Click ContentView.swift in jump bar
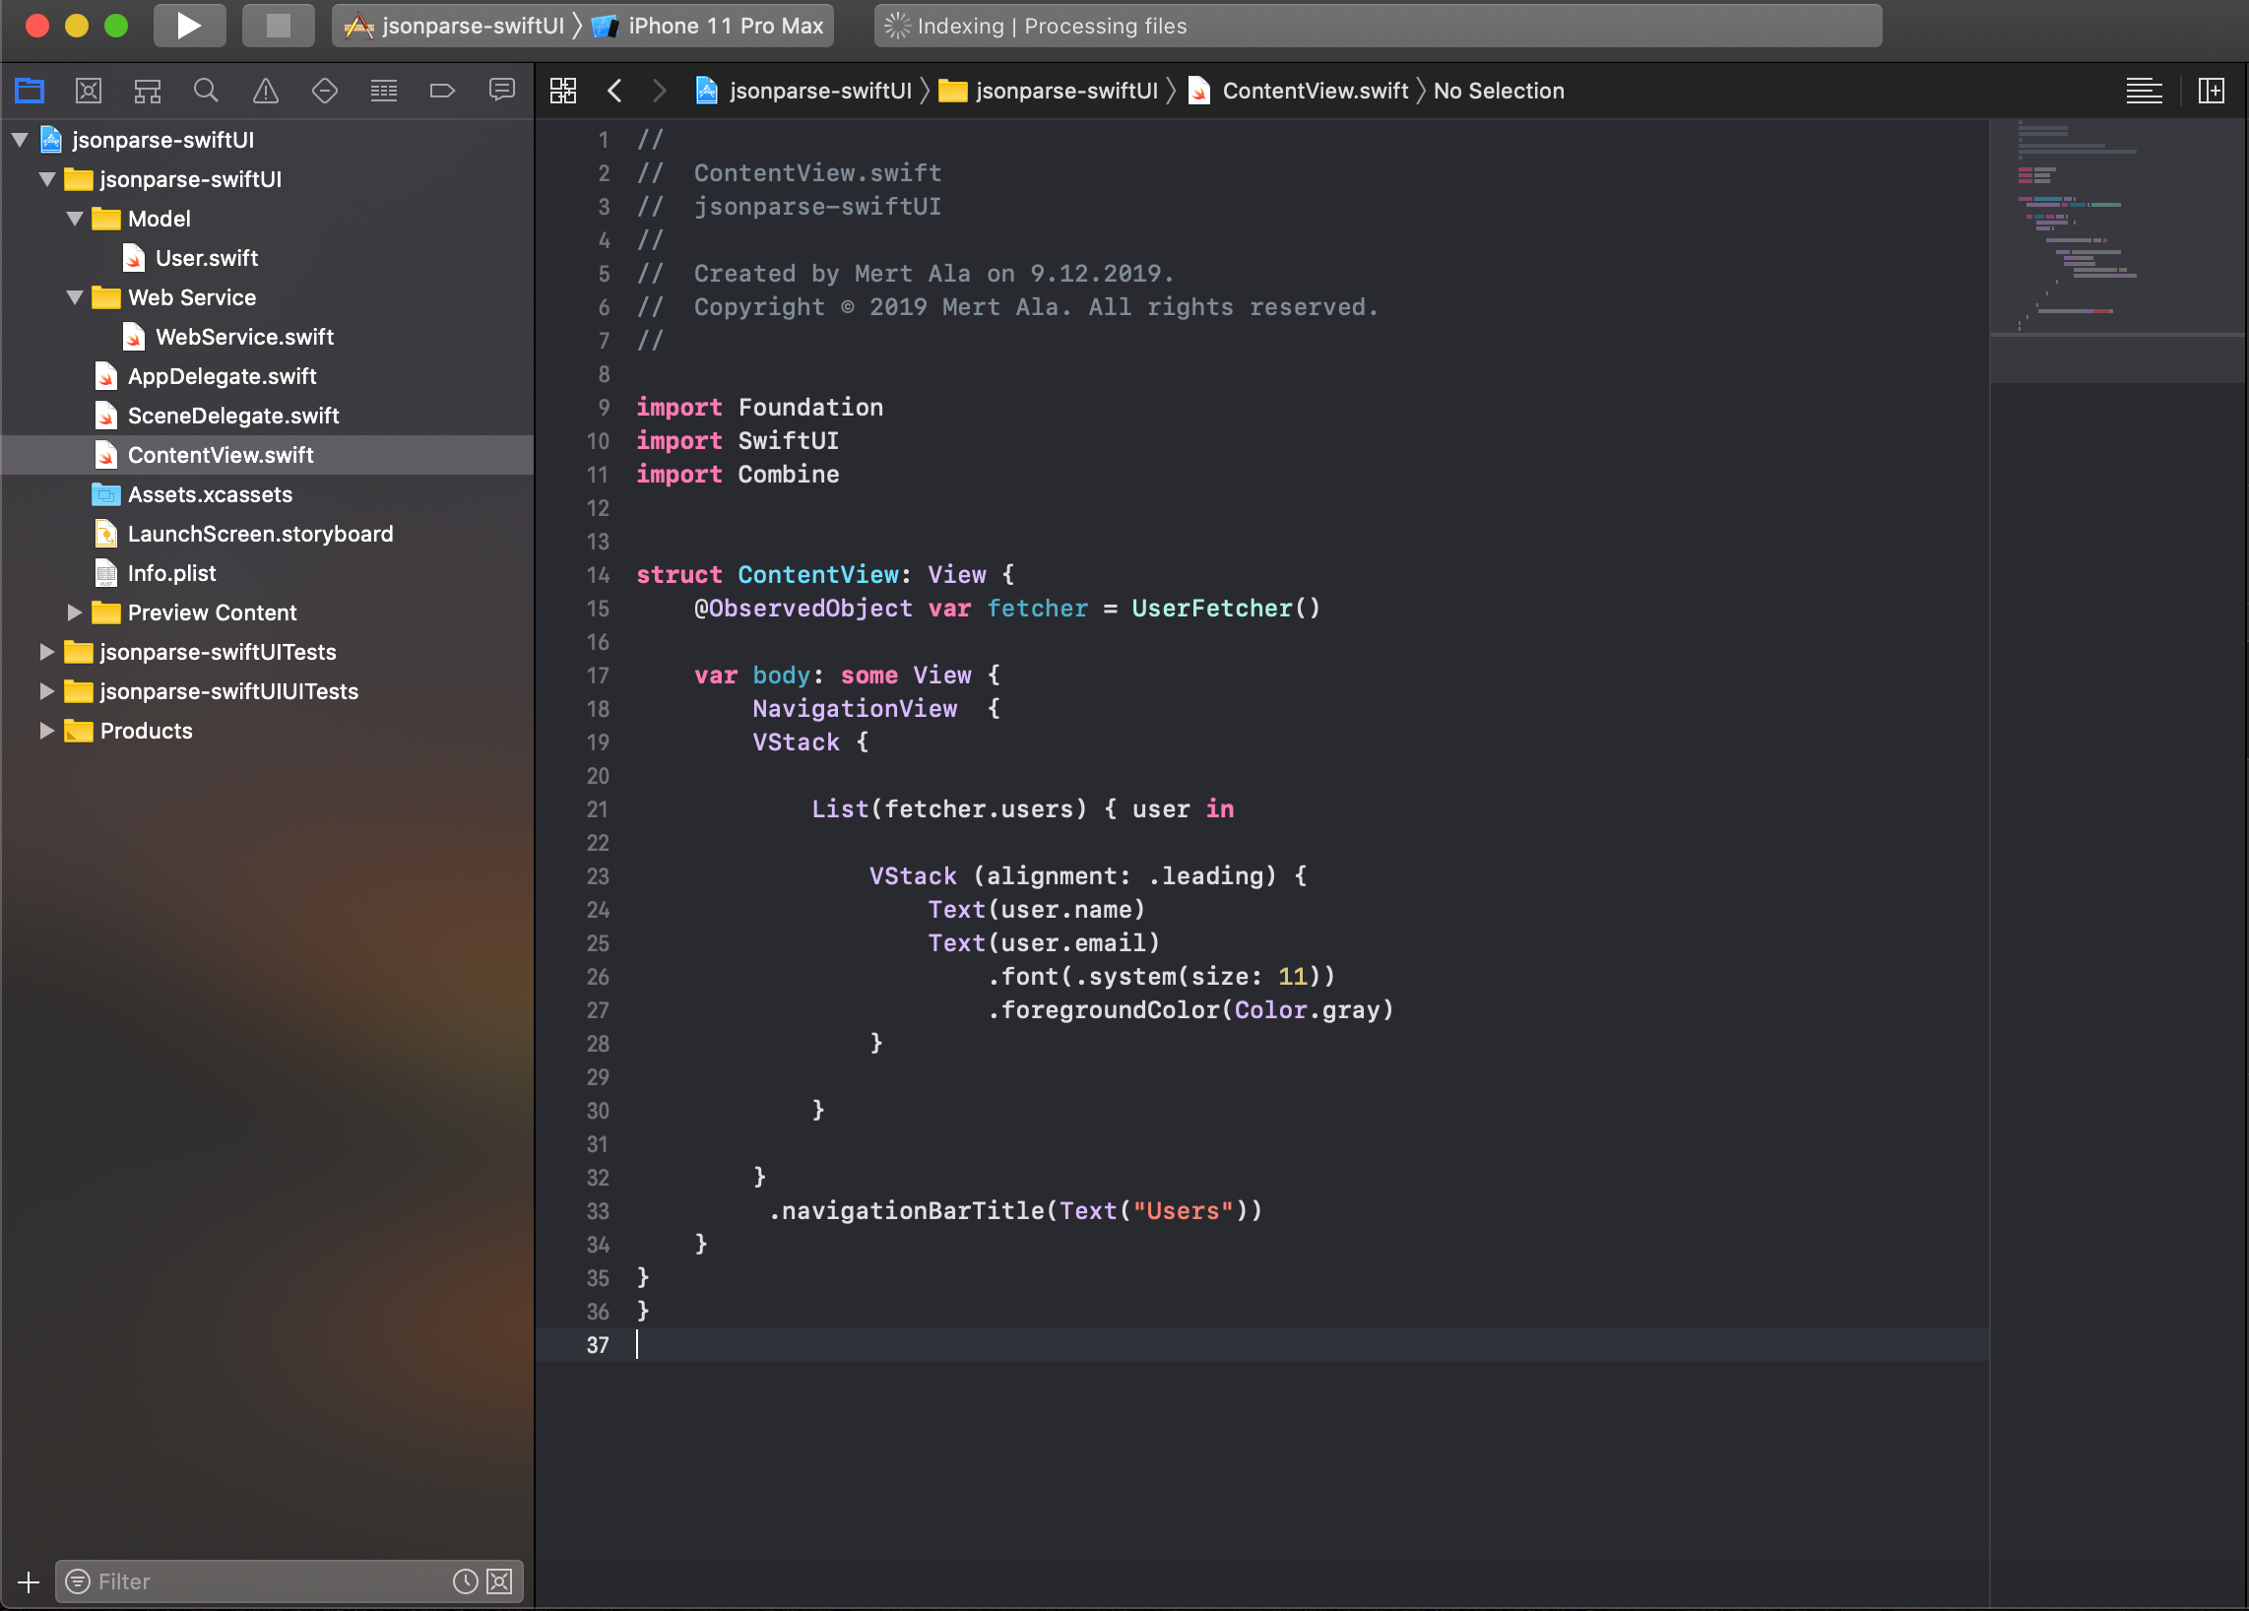The height and width of the screenshot is (1611, 2249). [x=1298, y=92]
